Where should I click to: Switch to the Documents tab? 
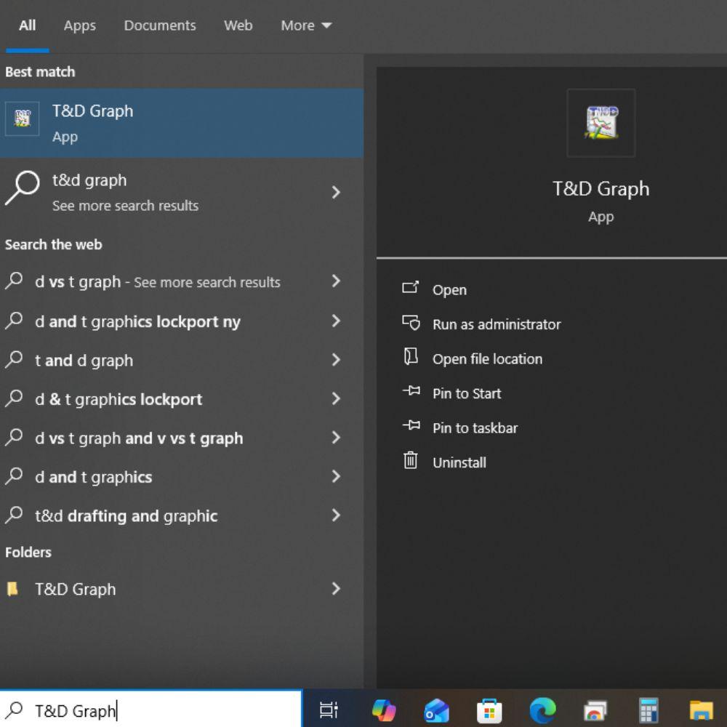point(160,25)
